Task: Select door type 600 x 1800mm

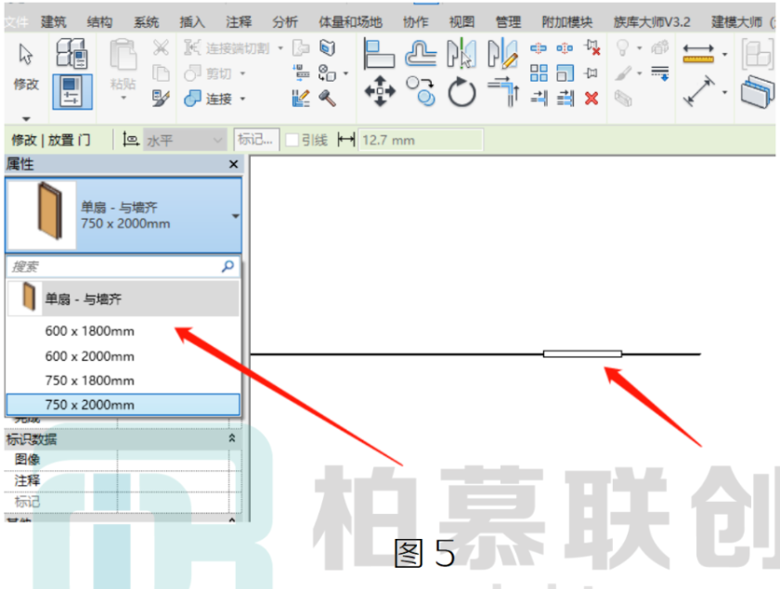Action: tap(123, 331)
